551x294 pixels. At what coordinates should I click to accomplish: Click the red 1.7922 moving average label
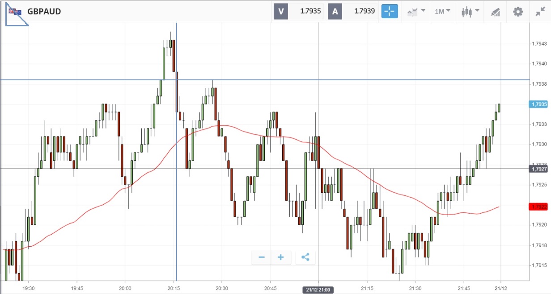point(538,207)
